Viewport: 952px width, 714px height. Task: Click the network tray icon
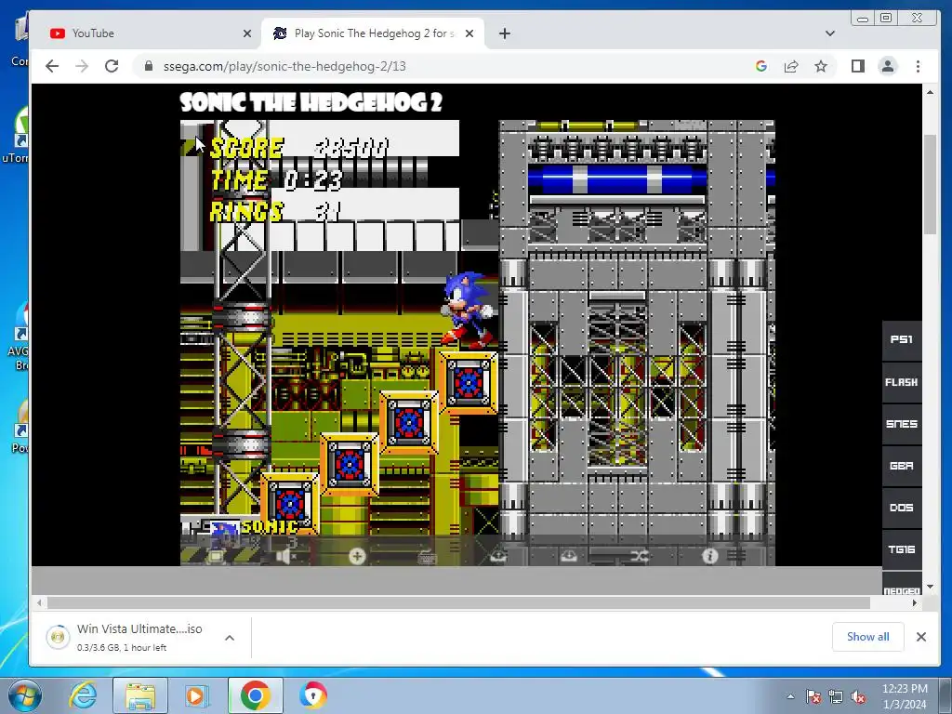(836, 696)
